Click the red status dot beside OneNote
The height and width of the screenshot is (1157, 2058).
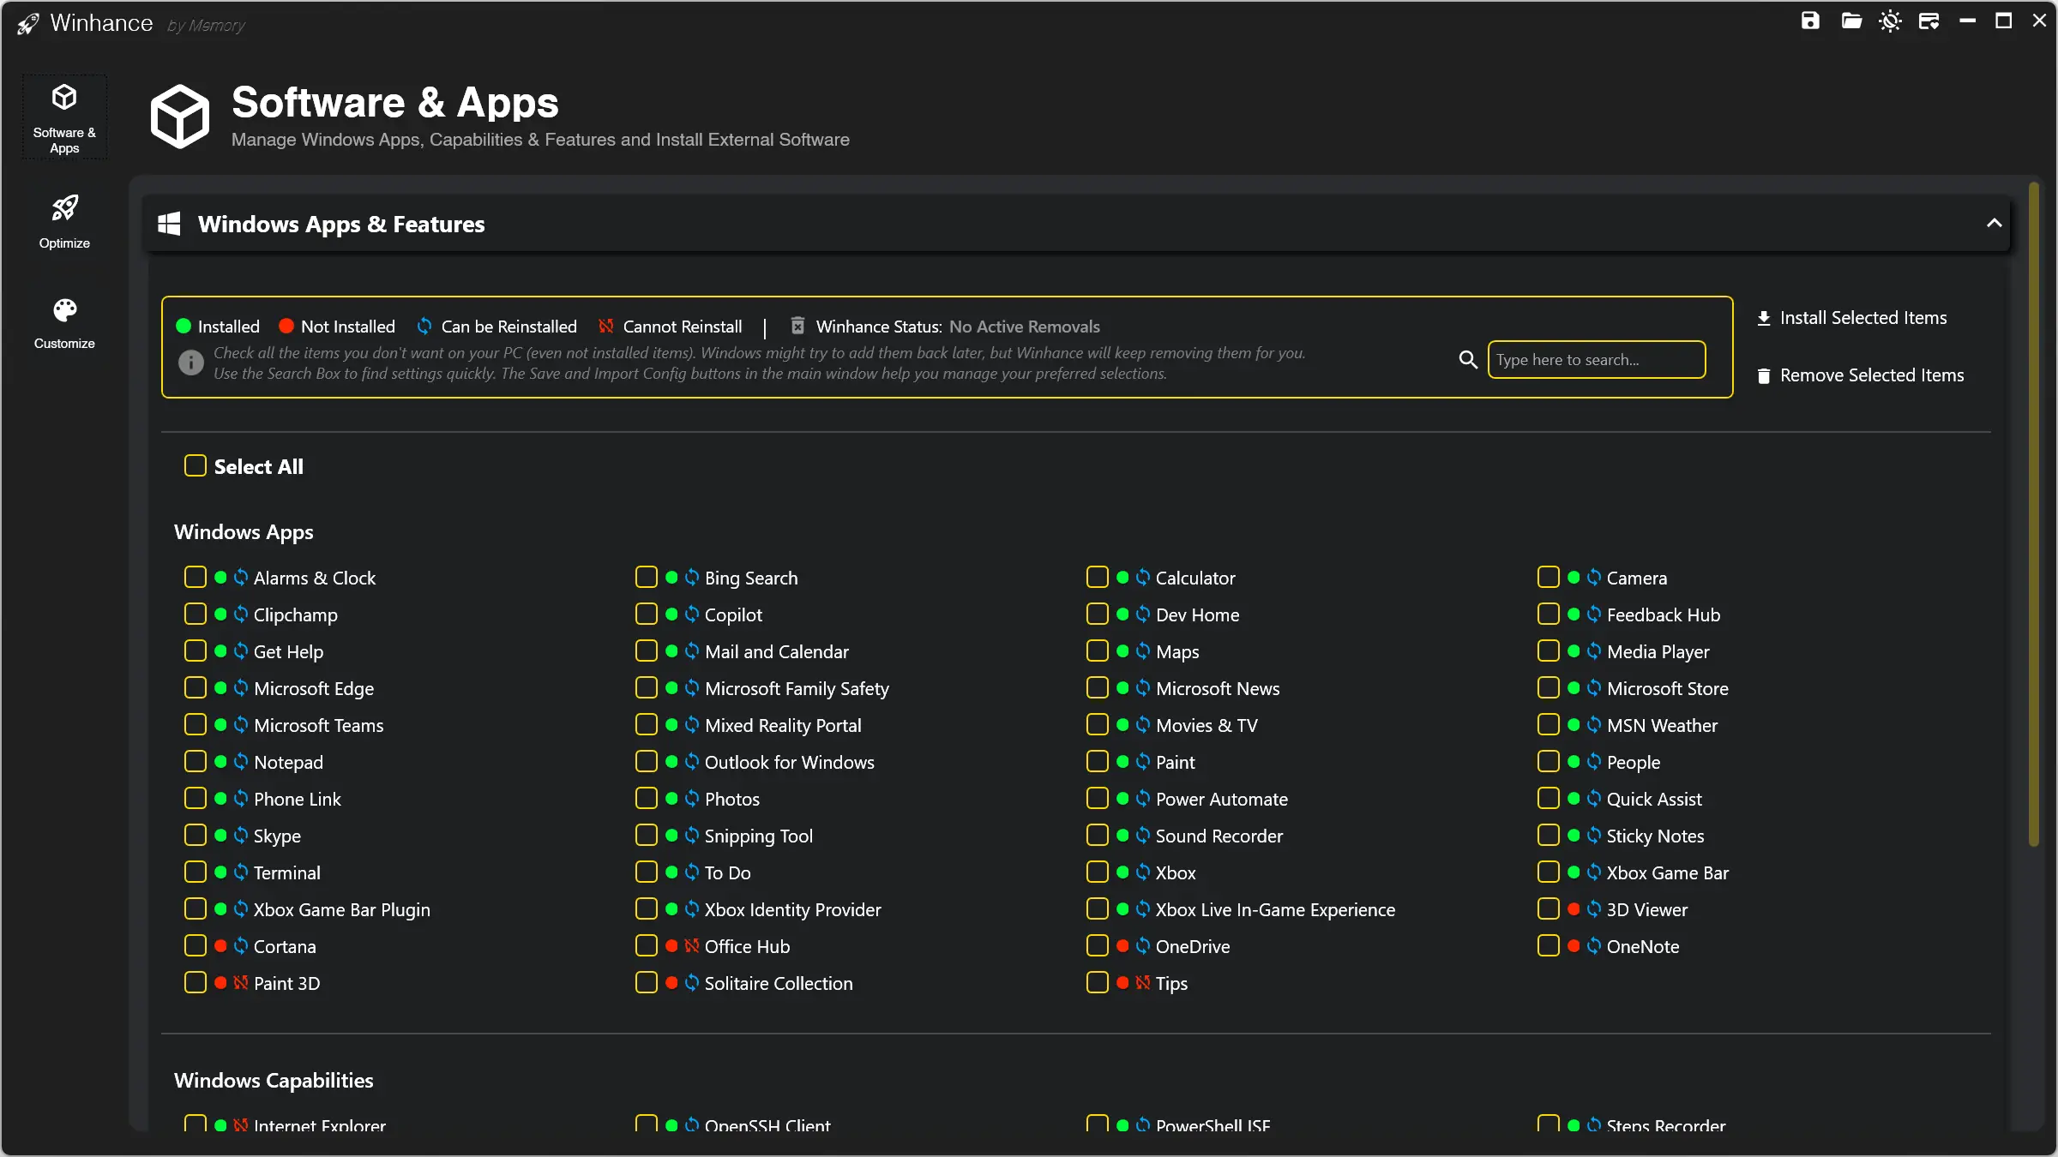point(1574,946)
